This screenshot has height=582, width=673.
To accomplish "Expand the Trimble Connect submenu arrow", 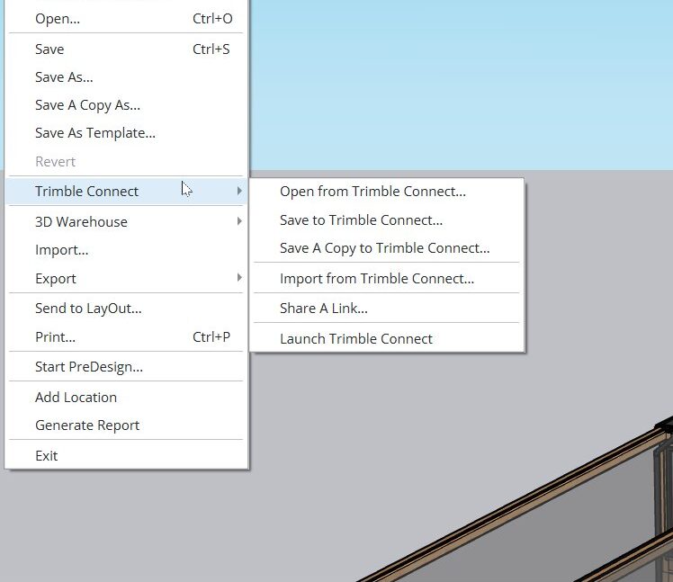I will click(239, 191).
